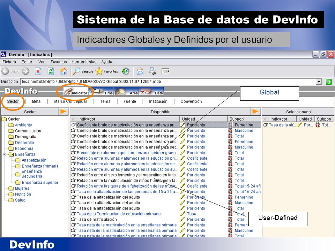This screenshot has height=251, width=335.
Task: Select the Tema classification link
Action: click(x=105, y=101)
